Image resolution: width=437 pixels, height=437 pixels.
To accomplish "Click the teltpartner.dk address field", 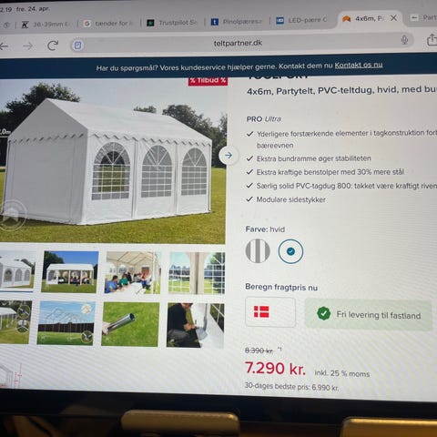I will click(x=238, y=43).
